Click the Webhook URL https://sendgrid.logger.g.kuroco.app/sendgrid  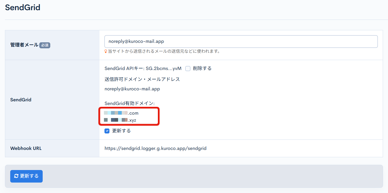point(155,148)
